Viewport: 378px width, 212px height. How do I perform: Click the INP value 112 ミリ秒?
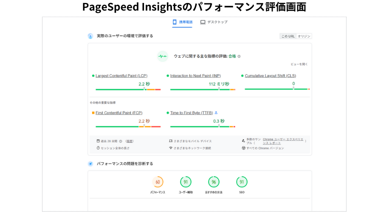tap(219, 84)
